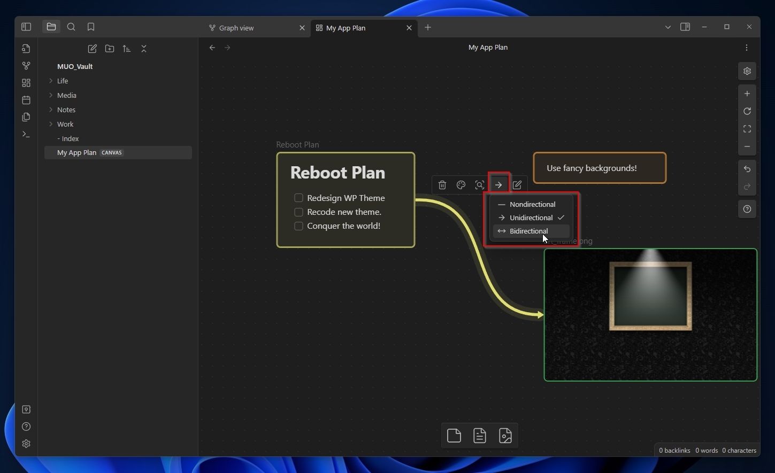The width and height of the screenshot is (775, 473).
Task: Check the Conquer the world checkbox
Action: coord(299,226)
